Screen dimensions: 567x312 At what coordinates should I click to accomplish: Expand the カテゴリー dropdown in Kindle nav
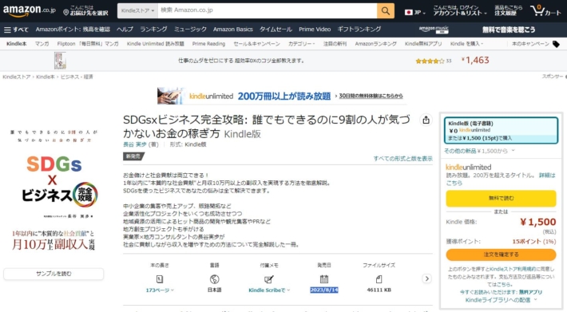point(301,44)
